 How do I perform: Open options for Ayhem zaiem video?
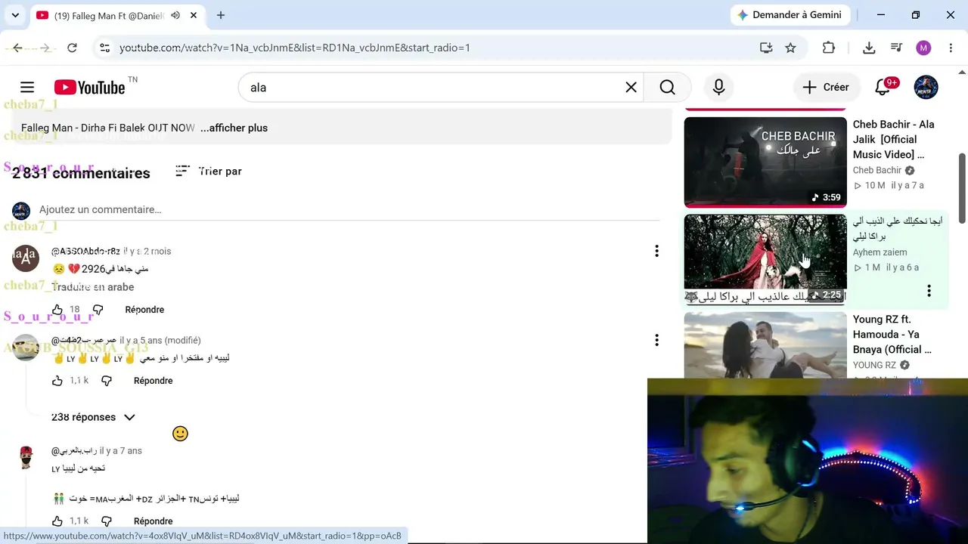pyautogui.click(x=929, y=291)
